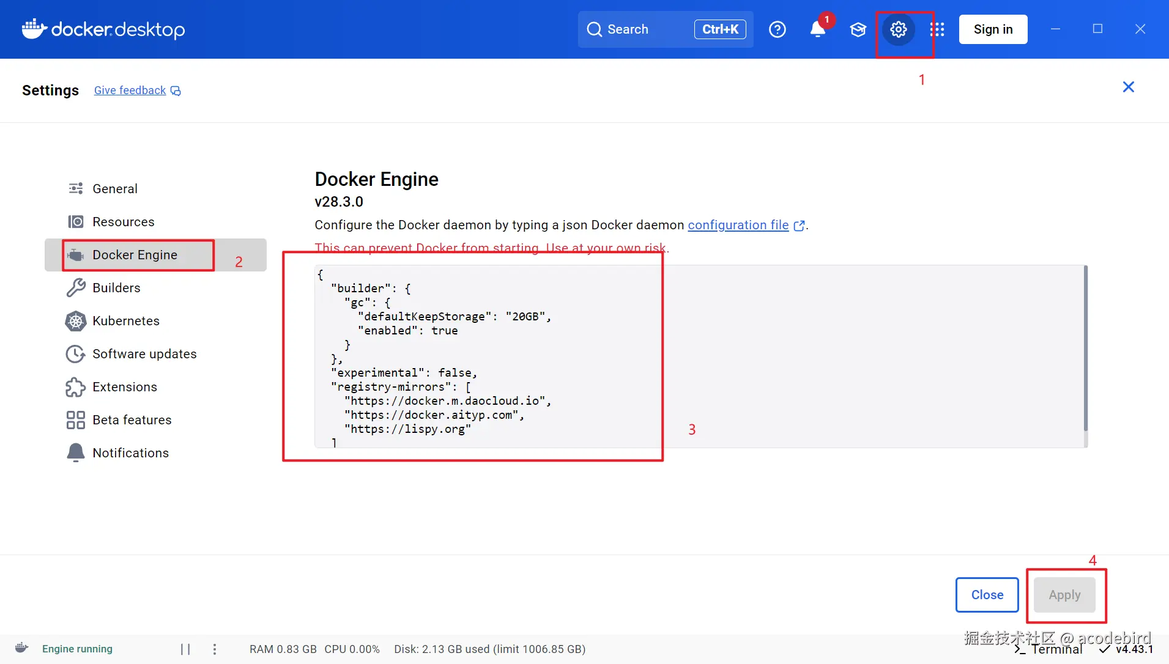Image resolution: width=1169 pixels, height=664 pixels.
Task: Go to the Builders settings section
Action: 116,288
